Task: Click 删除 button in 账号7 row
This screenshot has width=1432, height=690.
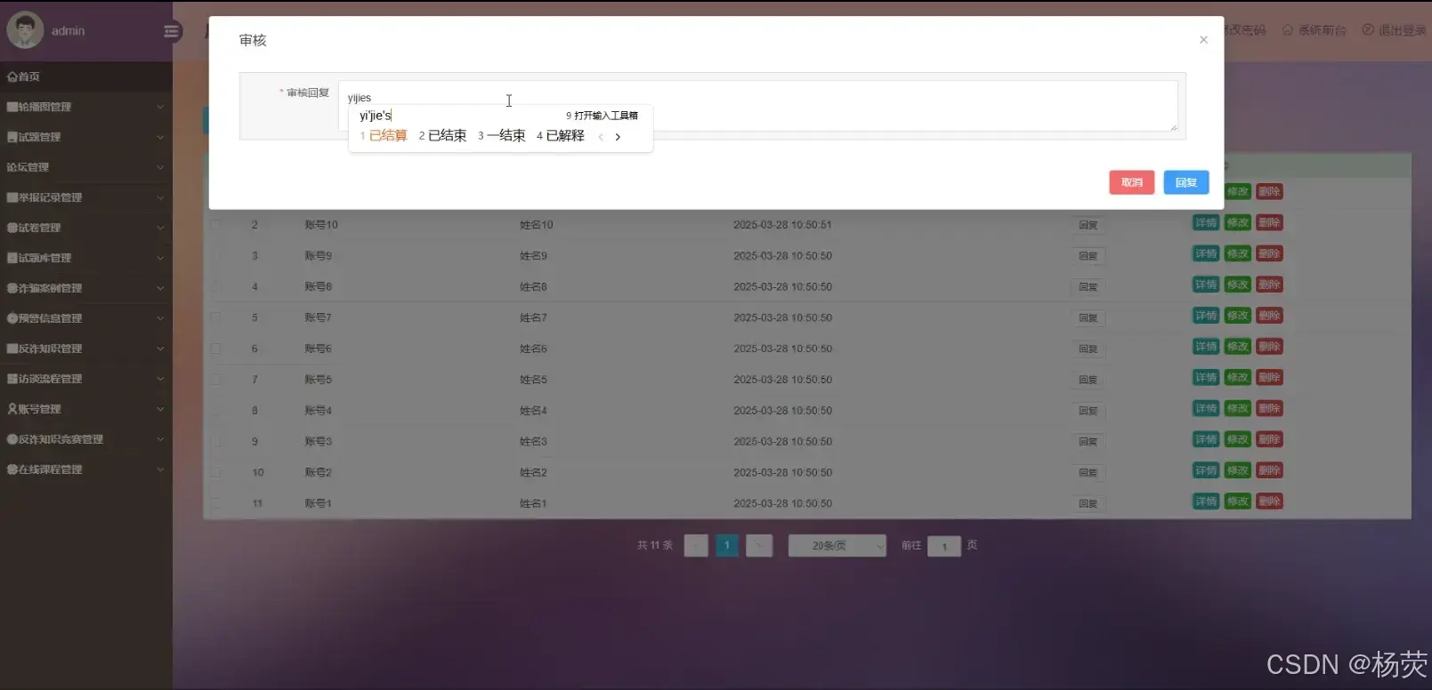Action: [x=1269, y=316]
